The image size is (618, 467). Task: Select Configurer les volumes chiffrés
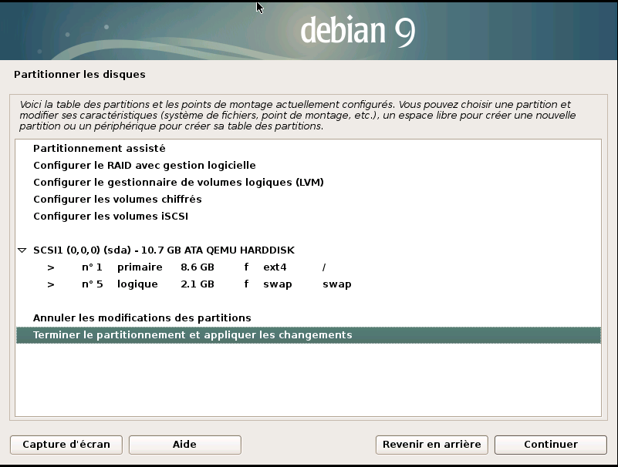coord(117,200)
